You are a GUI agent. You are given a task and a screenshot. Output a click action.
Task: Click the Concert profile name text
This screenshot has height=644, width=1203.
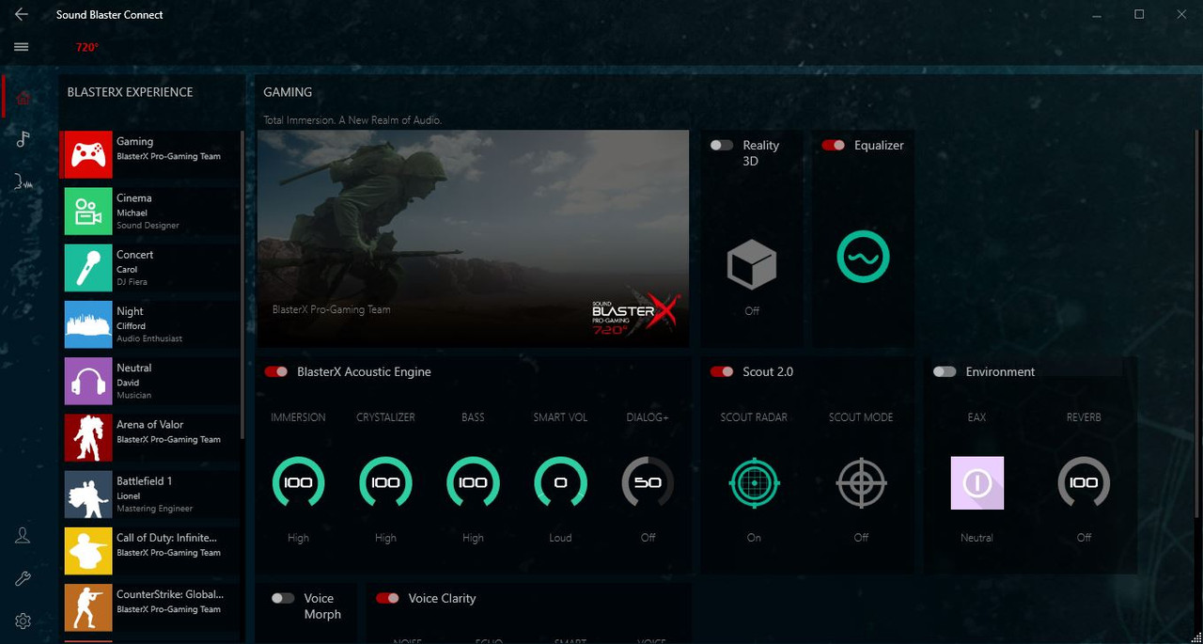coord(134,255)
